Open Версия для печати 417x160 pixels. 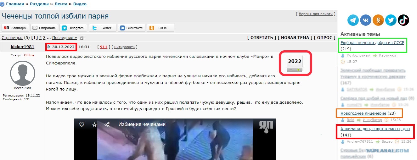pyautogui.click(x=316, y=14)
